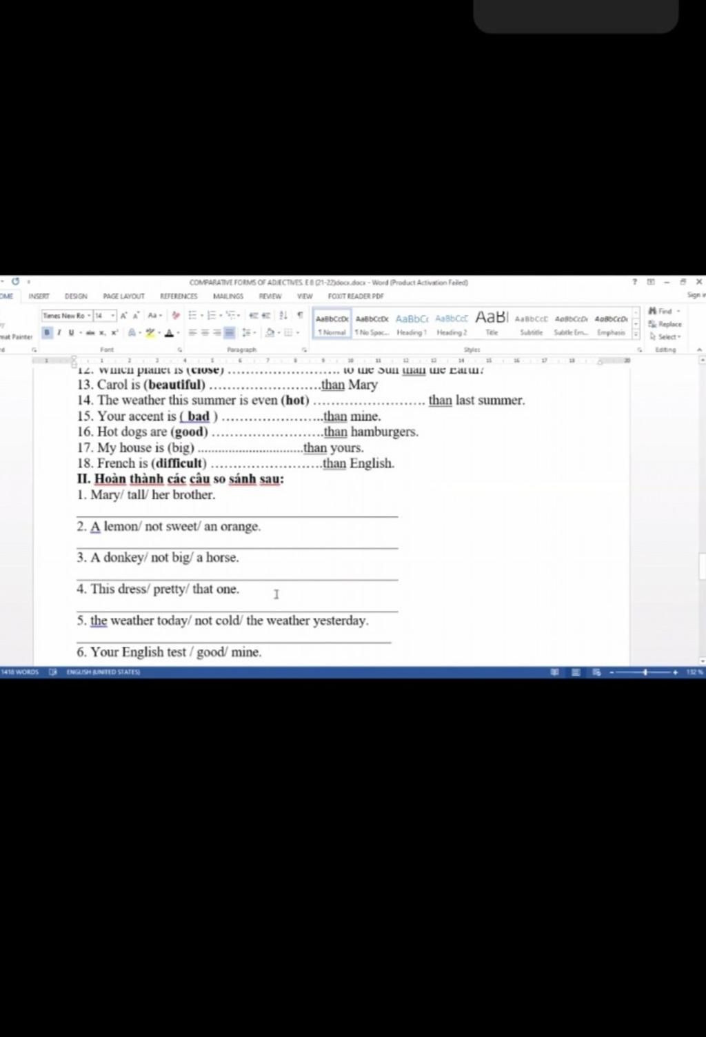Image resolution: width=706 pixels, height=1037 pixels.
Task: Click zoom in plus button
Action: 676,672
